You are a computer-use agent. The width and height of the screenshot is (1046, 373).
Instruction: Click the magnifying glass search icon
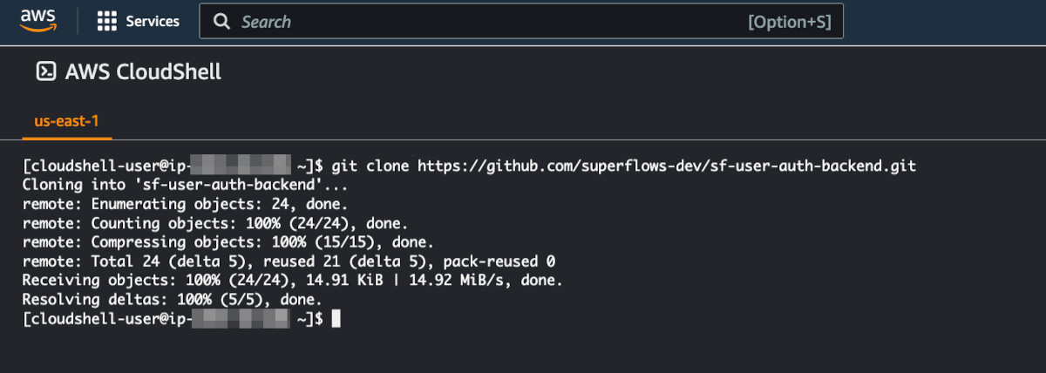222,22
